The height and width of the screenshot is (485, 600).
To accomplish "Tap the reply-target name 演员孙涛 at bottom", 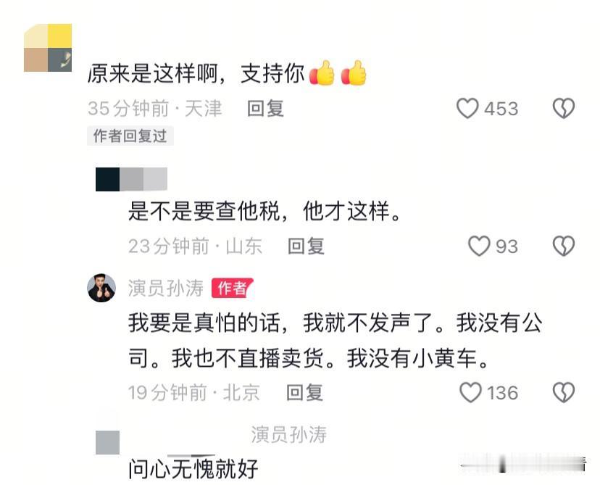I will pyautogui.click(x=289, y=435).
